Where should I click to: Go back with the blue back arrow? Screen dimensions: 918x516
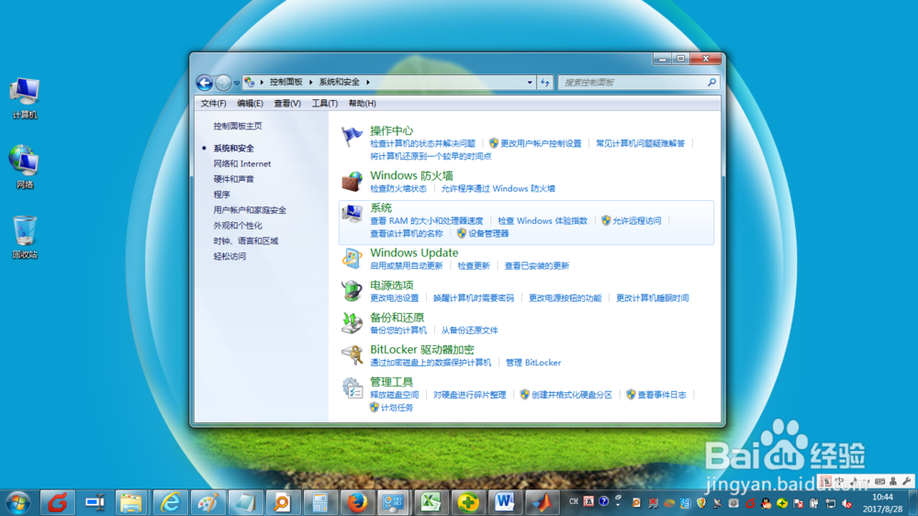coord(205,83)
